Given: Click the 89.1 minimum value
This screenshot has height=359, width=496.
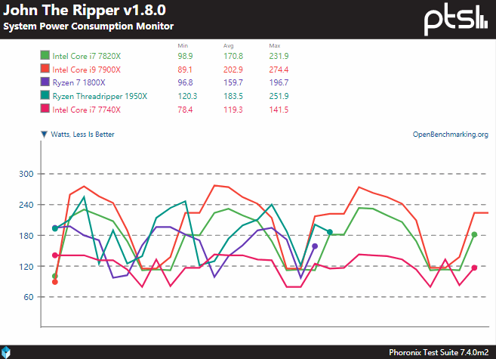Looking at the screenshot, I should coord(185,70).
